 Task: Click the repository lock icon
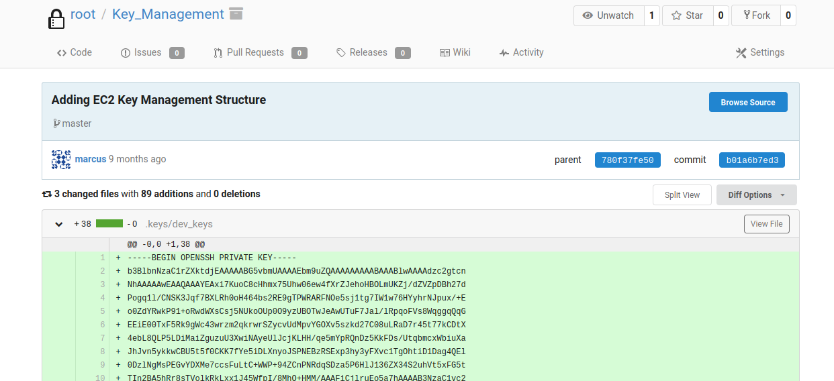tap(56, 18)
